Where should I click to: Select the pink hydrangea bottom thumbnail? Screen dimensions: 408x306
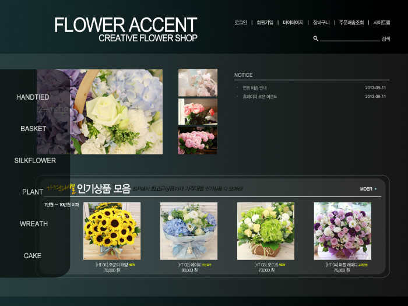198,140
